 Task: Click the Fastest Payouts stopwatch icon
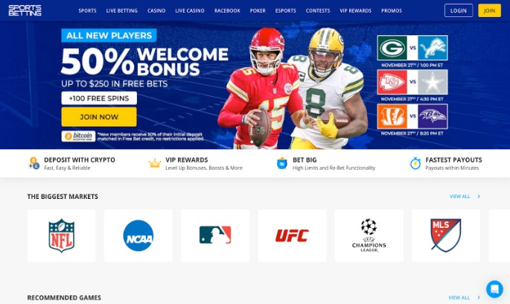tap(415, 163)
